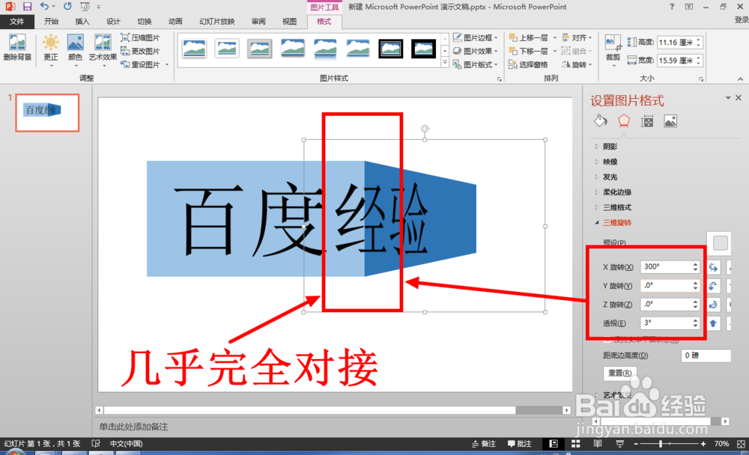Toggle the Comments (批注) button in status bar

[520, 444]
